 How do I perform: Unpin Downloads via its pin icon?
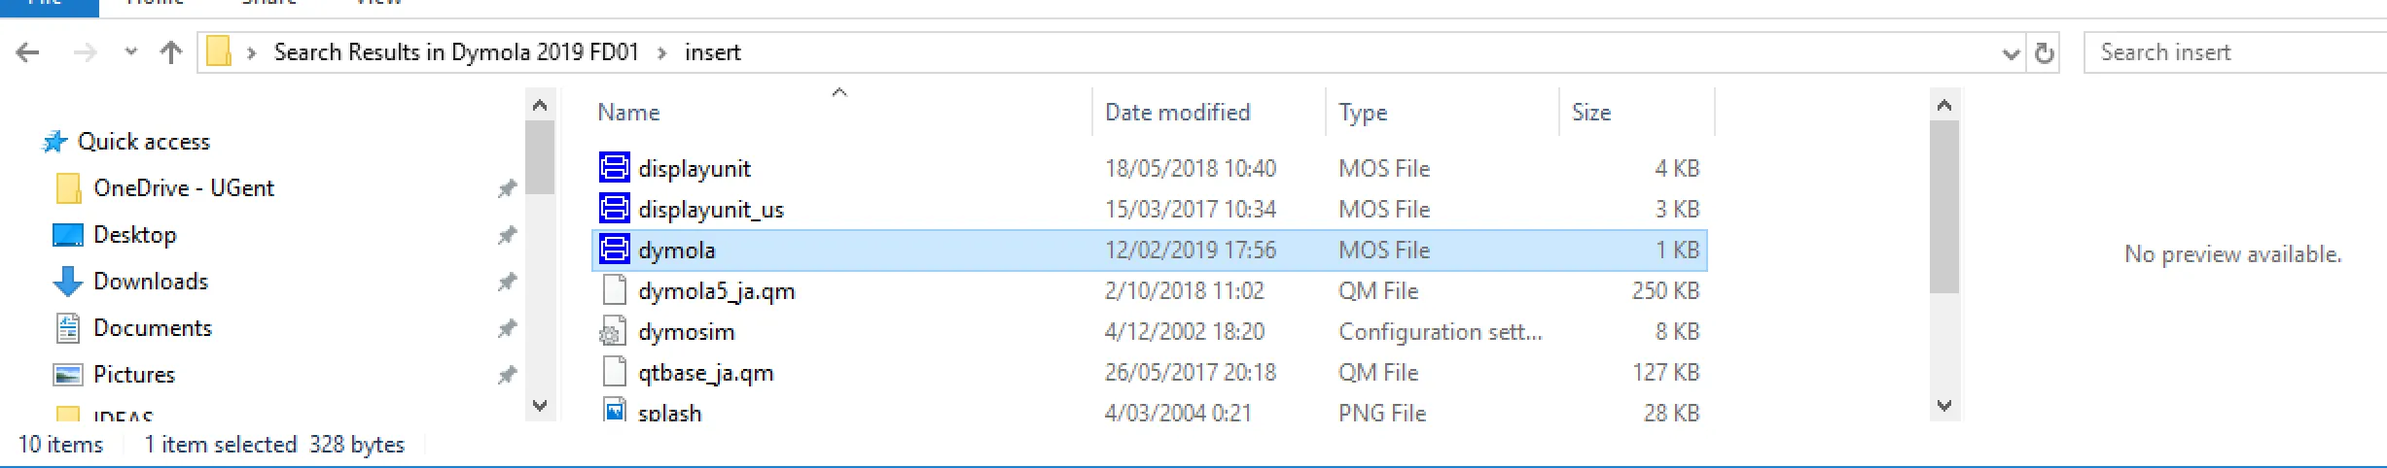507,282
